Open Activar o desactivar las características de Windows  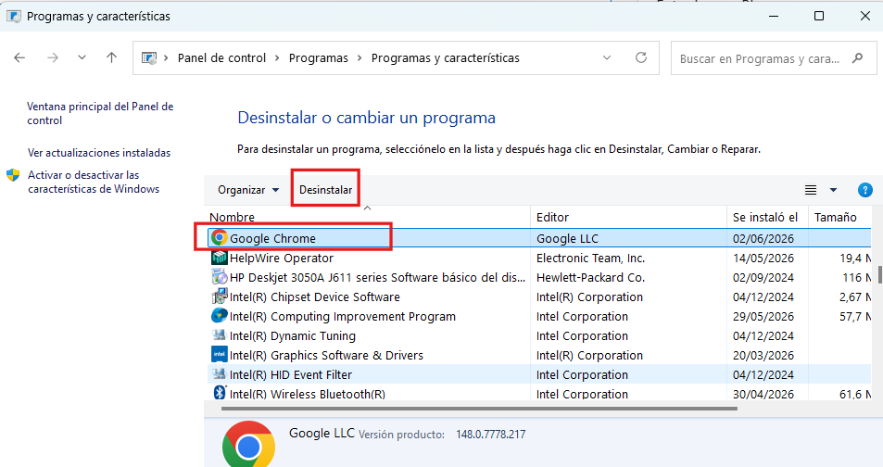(94, 182)
